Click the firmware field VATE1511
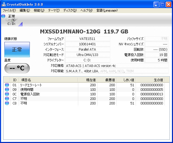Viewport: 173px width, 143px height. coord(88,39)
